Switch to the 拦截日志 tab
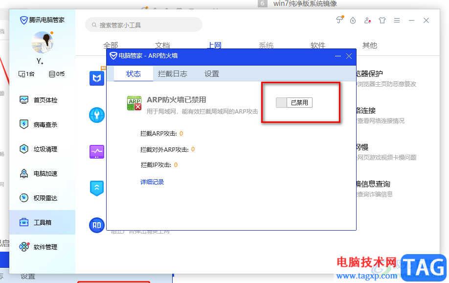 172,74
